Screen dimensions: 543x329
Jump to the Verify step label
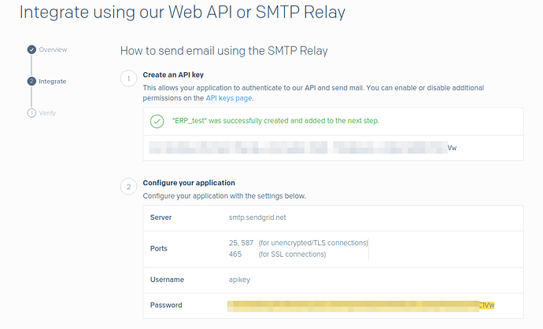pos(47,113)
